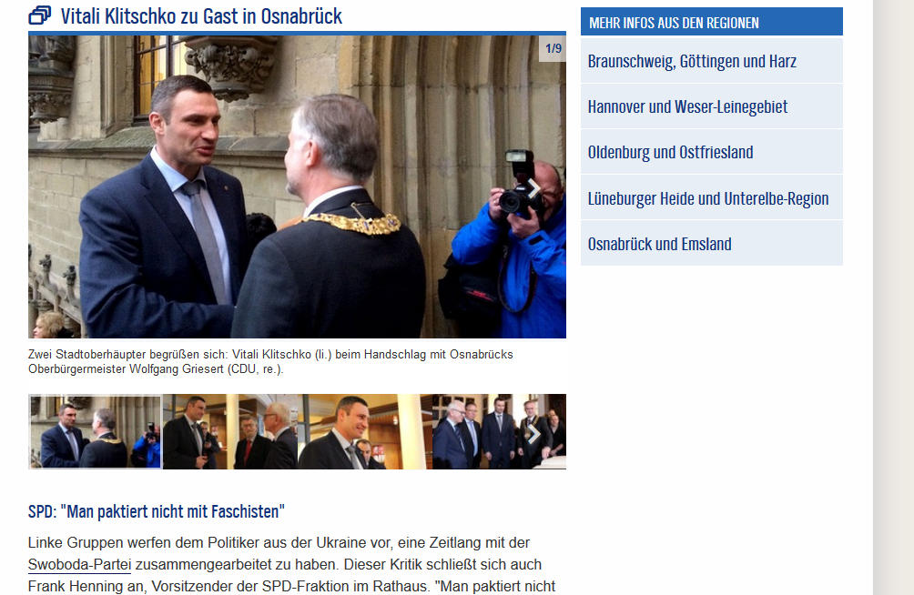Click the Vitali Klitschko zu Gast headline

click(201, 16)
